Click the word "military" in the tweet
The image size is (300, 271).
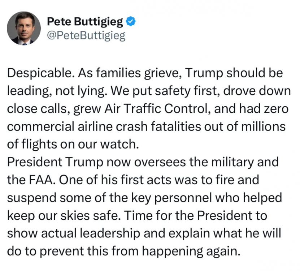tap(234, 162)
